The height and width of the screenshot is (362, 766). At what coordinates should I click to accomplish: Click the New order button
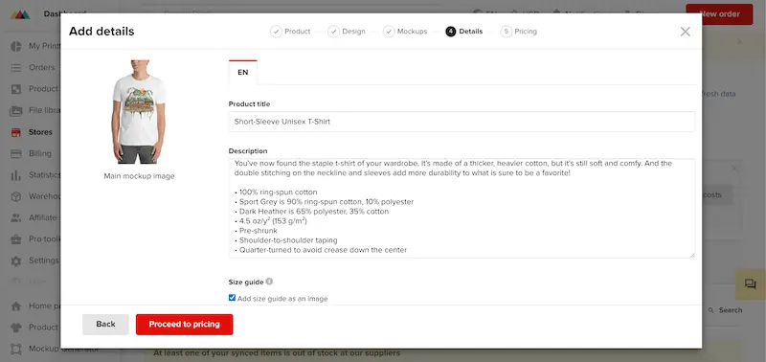[720, 14]
